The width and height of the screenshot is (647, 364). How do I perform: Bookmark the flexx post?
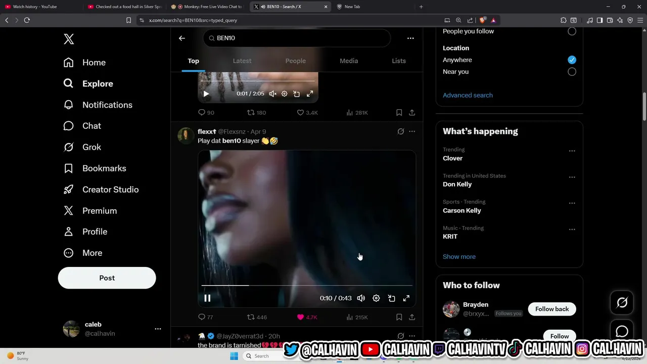[x=399, y=317]
